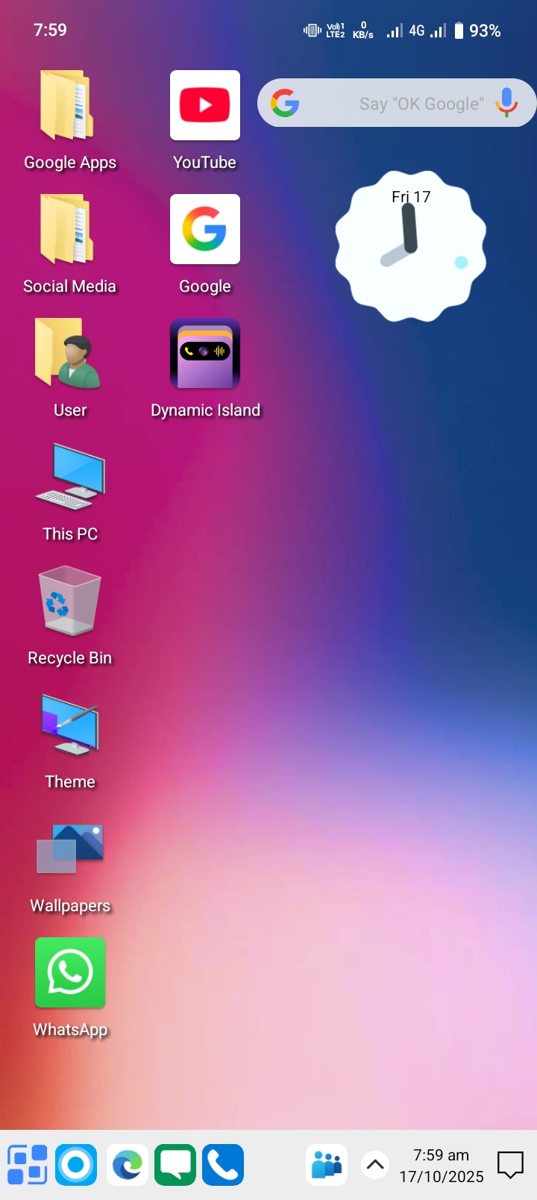Click the Start menu button in taskbar
This screenshot has width=537, height=1200.
point(28,1164)
